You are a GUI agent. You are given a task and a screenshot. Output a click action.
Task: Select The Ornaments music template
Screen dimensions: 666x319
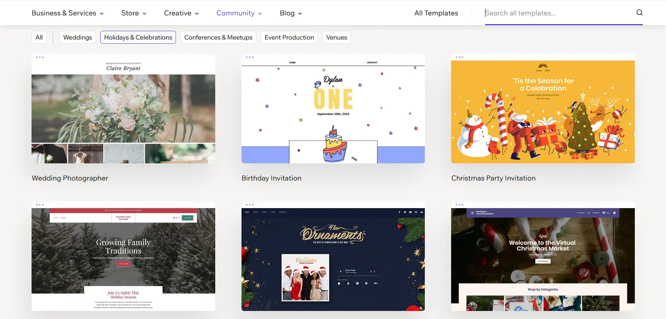pyautogui.click(x=333, y=259)
